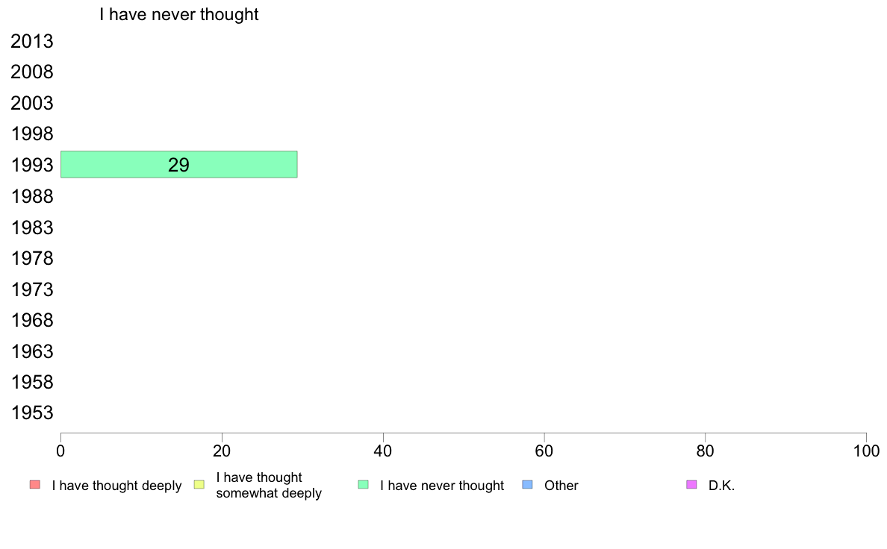887x549 pixels.
Task: Select the 1953 year label
Action: pos(32,412)
